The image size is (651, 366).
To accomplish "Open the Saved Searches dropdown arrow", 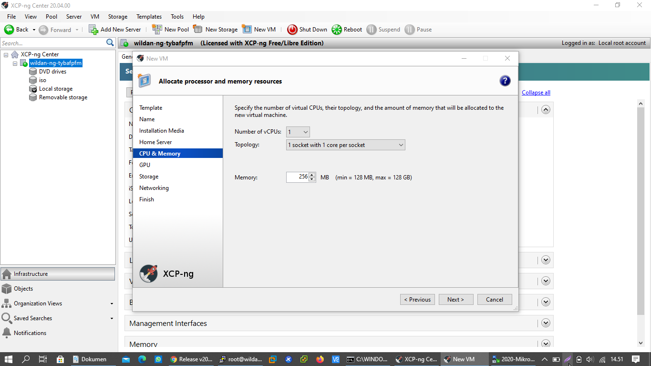I will pyautogui.click(x=112, y=319).
